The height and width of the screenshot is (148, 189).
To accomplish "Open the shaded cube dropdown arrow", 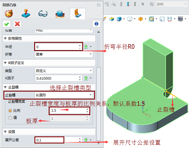I will click(124, 19).
